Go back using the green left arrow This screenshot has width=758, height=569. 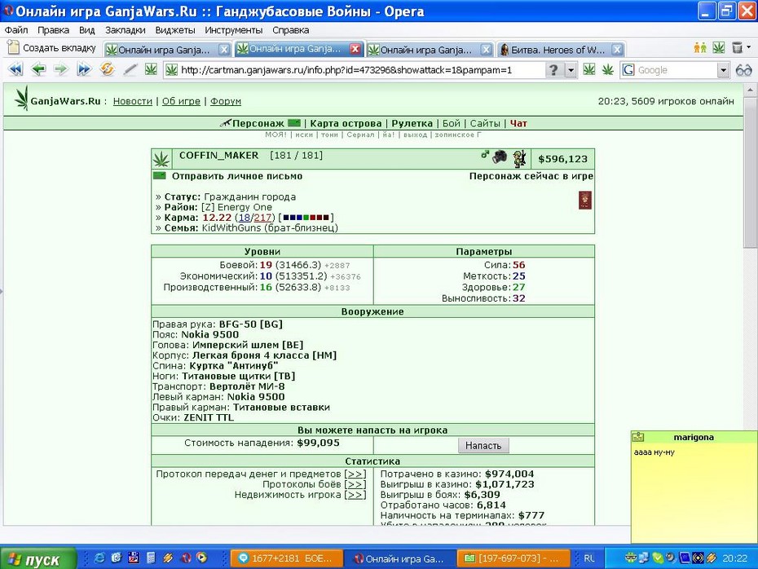[x=38, y=69]
